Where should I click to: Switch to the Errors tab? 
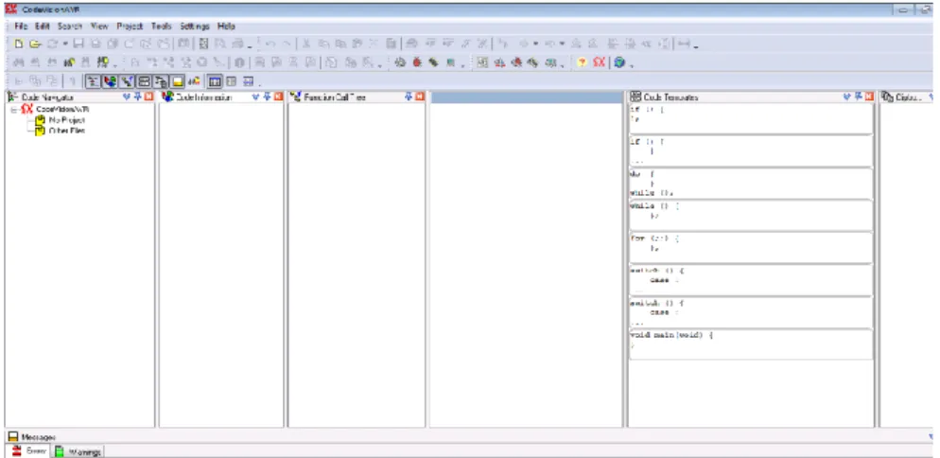point(28,451)
